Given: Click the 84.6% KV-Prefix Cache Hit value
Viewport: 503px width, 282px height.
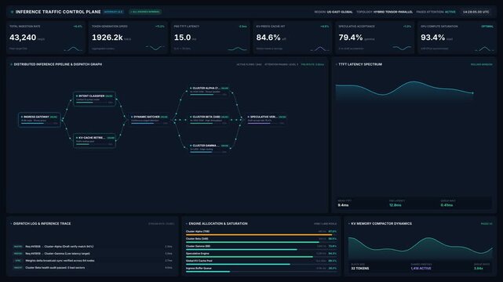Looking at the screenshot, I should (268, 38).
